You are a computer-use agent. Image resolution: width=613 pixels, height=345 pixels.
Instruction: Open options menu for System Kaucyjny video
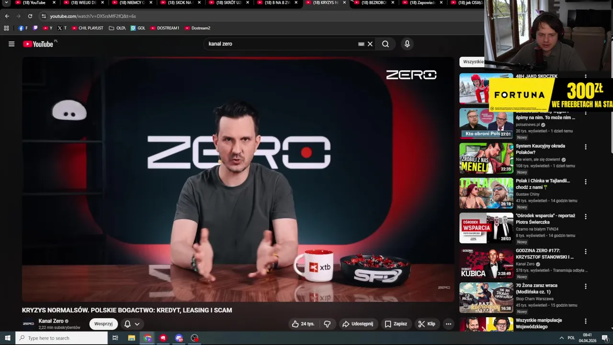tap(585, 147)
